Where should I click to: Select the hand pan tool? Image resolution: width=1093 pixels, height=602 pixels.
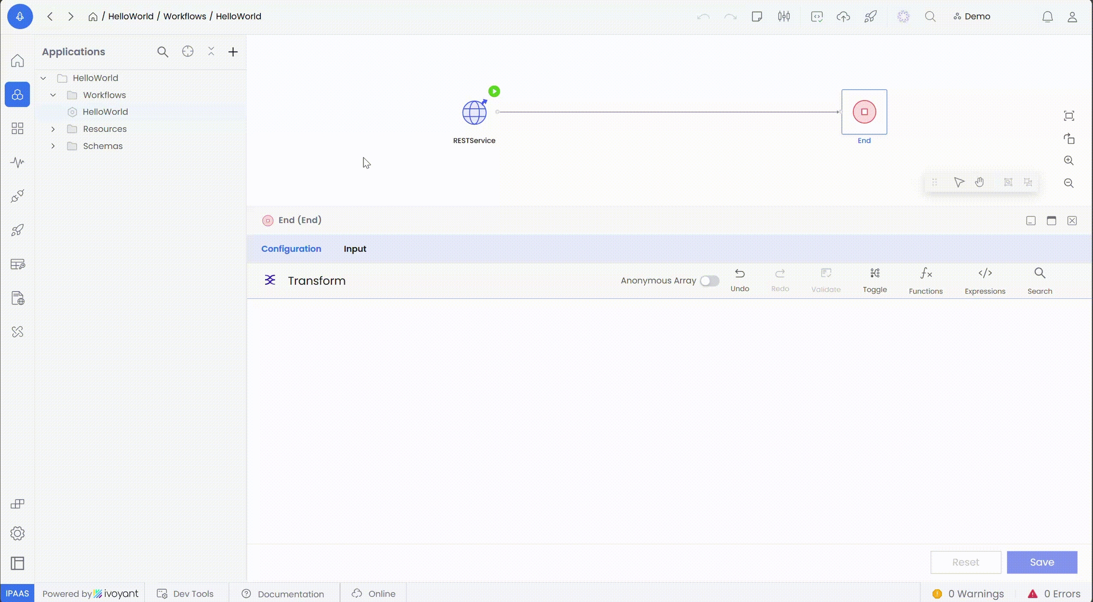pos(980,182)
